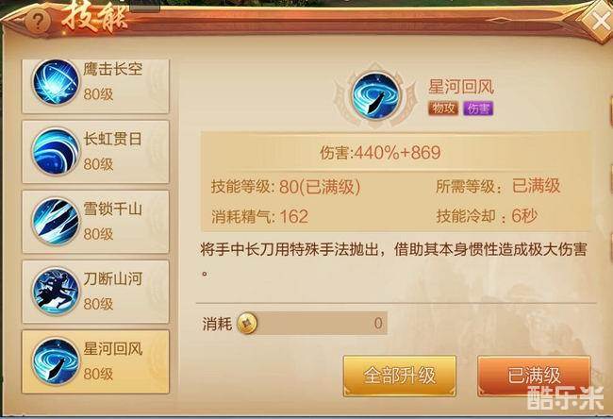Select the 星河回风 skill icon in list

56,361
